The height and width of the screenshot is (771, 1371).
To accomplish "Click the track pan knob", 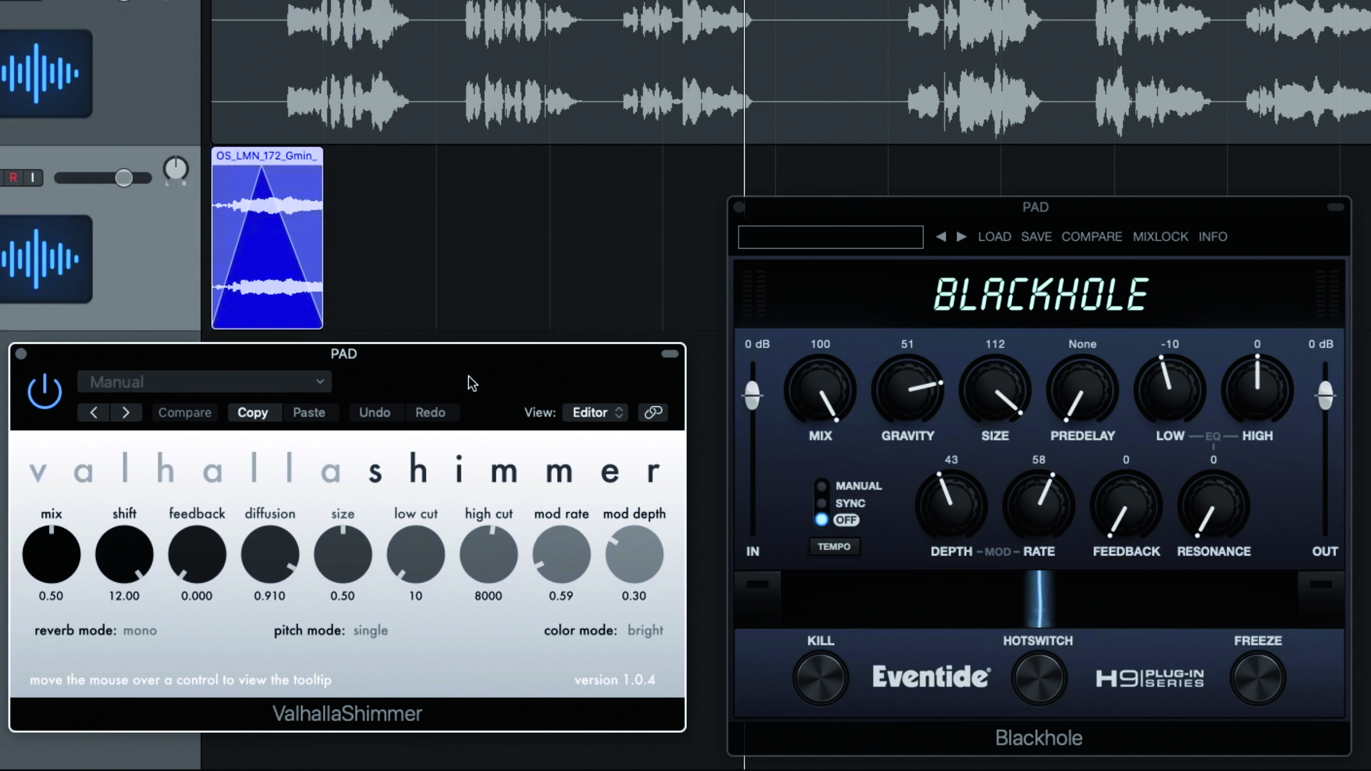I will (175, 169).
